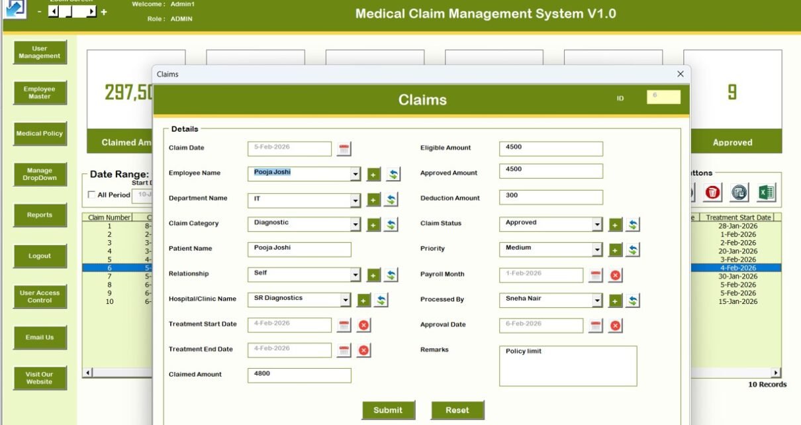
Task: Click the Claimed Amount input field
Action: (x=299, y=375)
